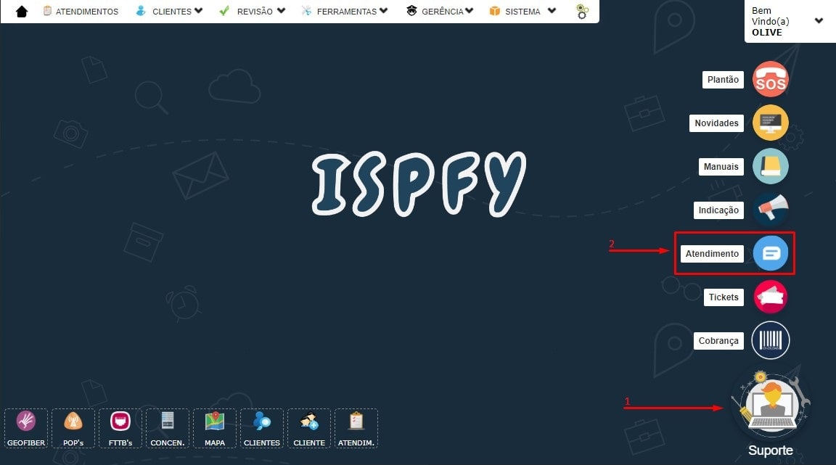Open the Atendimento chat bubble icon

[x=771, y=253]
